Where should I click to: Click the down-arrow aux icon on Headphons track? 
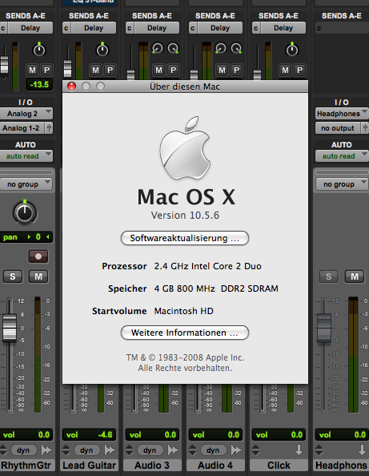click(362, 450)
